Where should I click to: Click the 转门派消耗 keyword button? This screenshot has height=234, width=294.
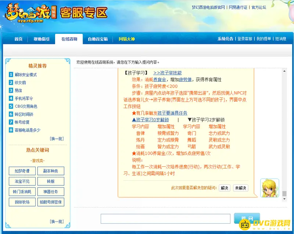pyautogui.click(x=22, y=192)
